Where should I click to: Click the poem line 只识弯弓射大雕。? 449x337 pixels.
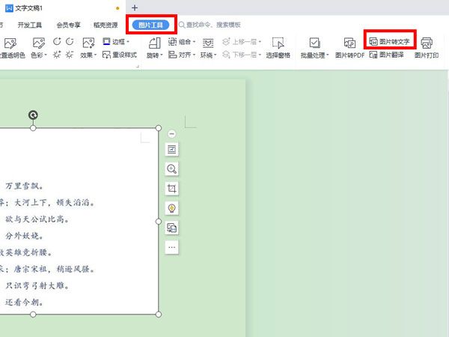coord(37,286)
